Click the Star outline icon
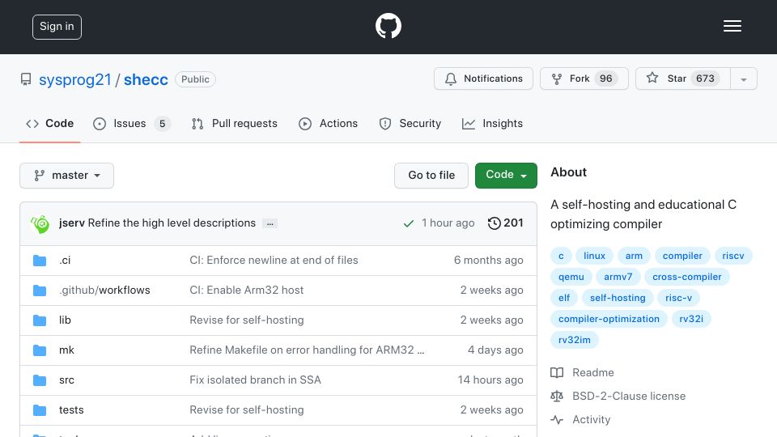The width and height of the screenshot is (777, 437). 652,78
